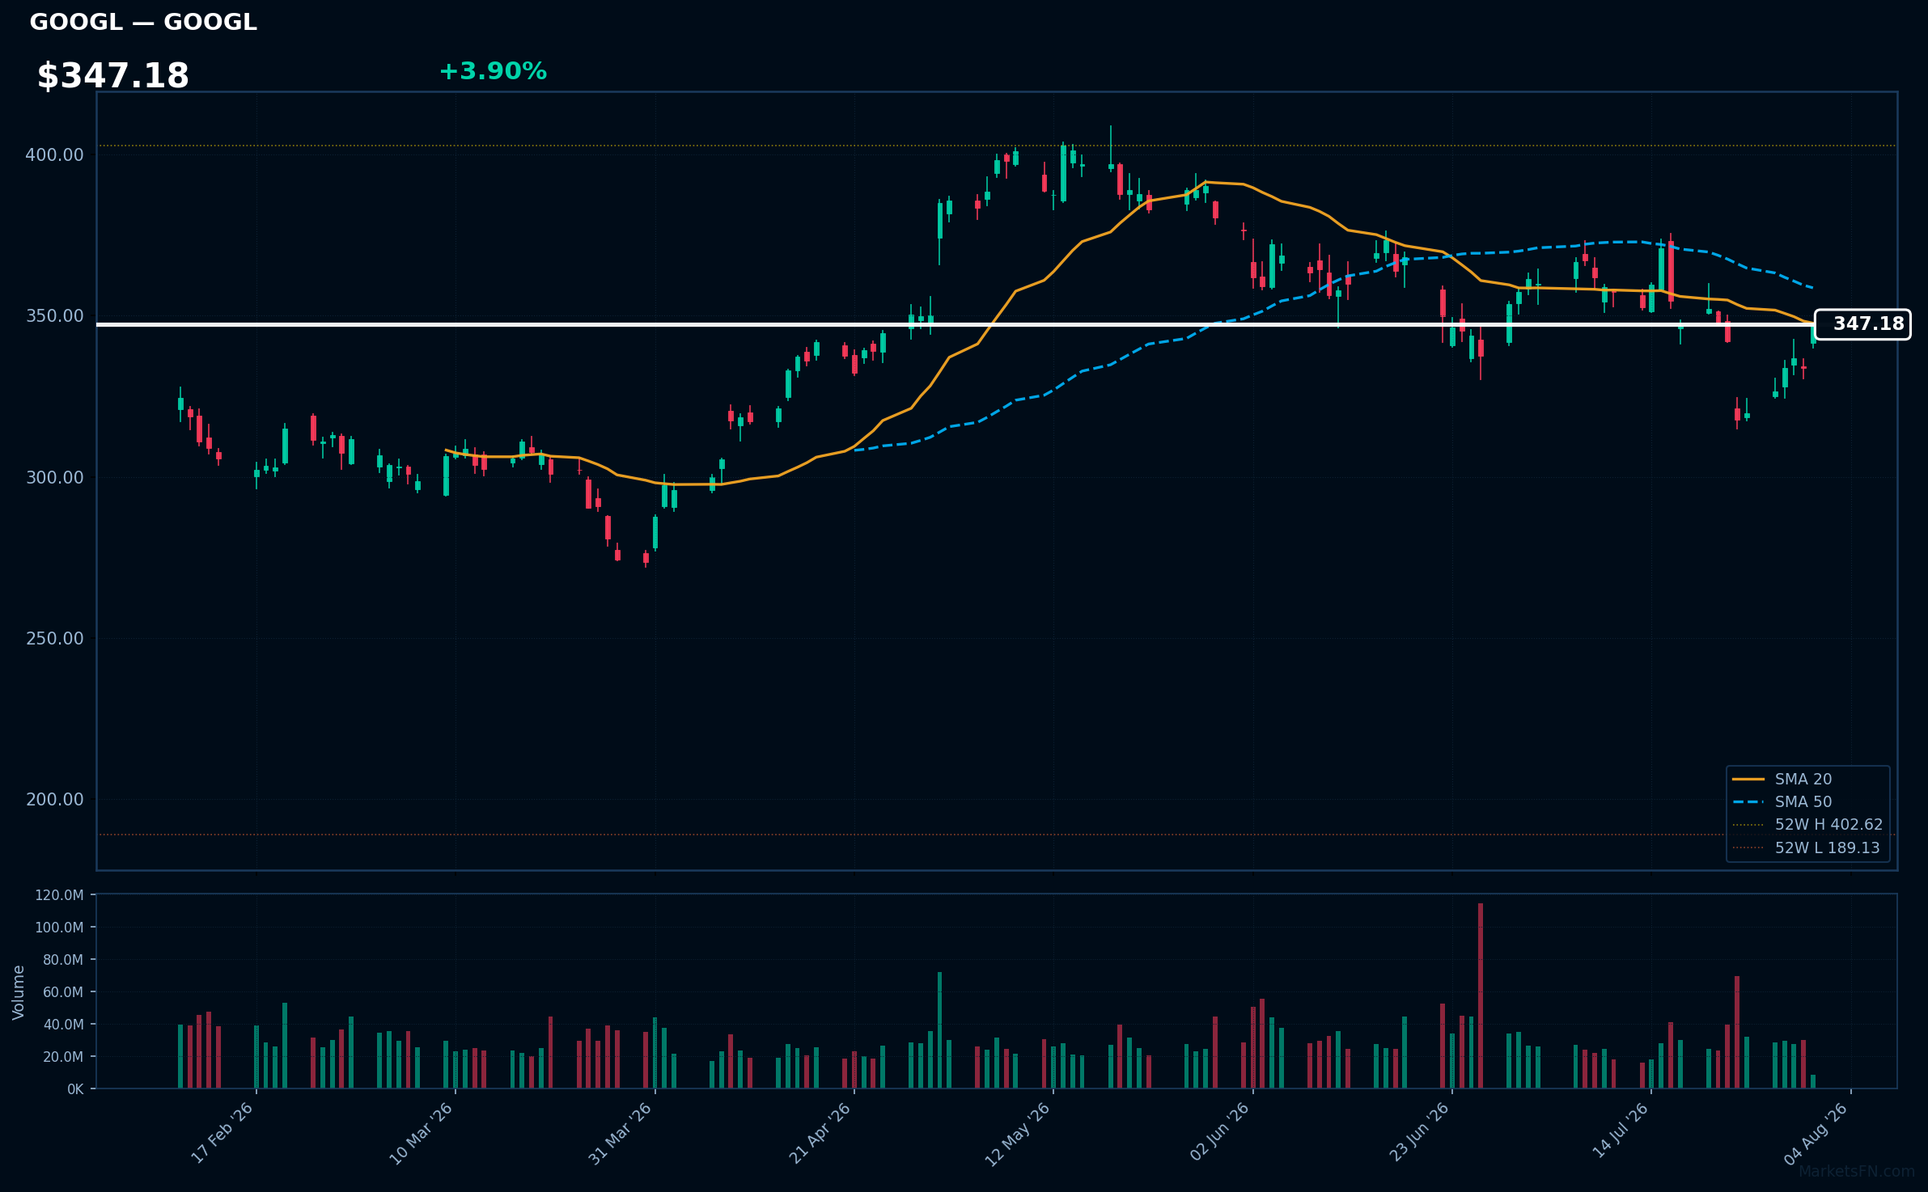Viewport: 1928px width, 1192px height.
Task: Click the 17 Feb '26 date label
Action: pyautogui.click(x=222, y=1133)
